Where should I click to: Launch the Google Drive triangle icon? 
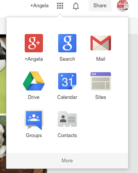[34, 81]
